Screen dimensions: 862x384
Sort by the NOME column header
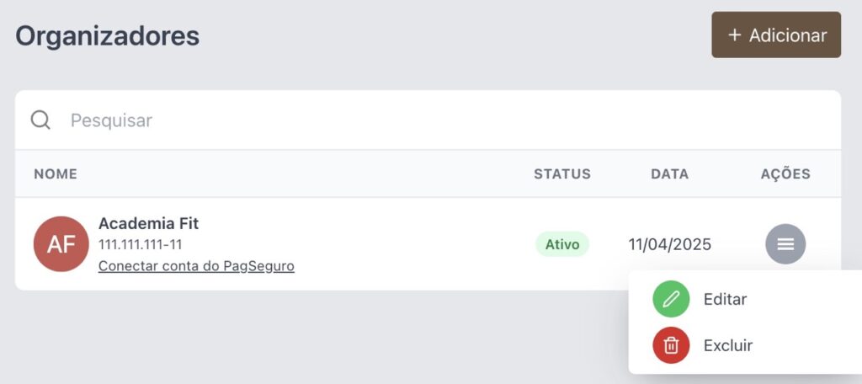coord(56,173)
